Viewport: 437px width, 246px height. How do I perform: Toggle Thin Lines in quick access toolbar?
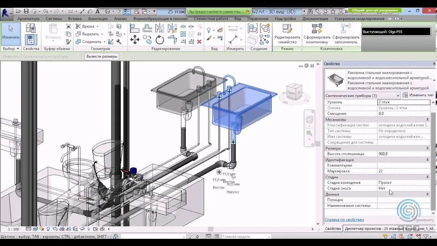tap(126, 11)
